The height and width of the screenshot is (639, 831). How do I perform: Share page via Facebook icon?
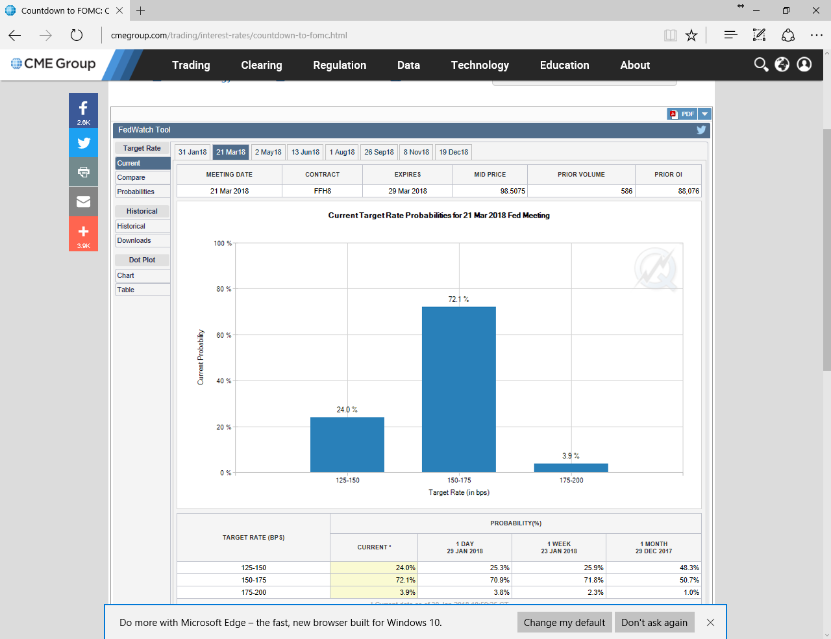click(x=83, y=110)
